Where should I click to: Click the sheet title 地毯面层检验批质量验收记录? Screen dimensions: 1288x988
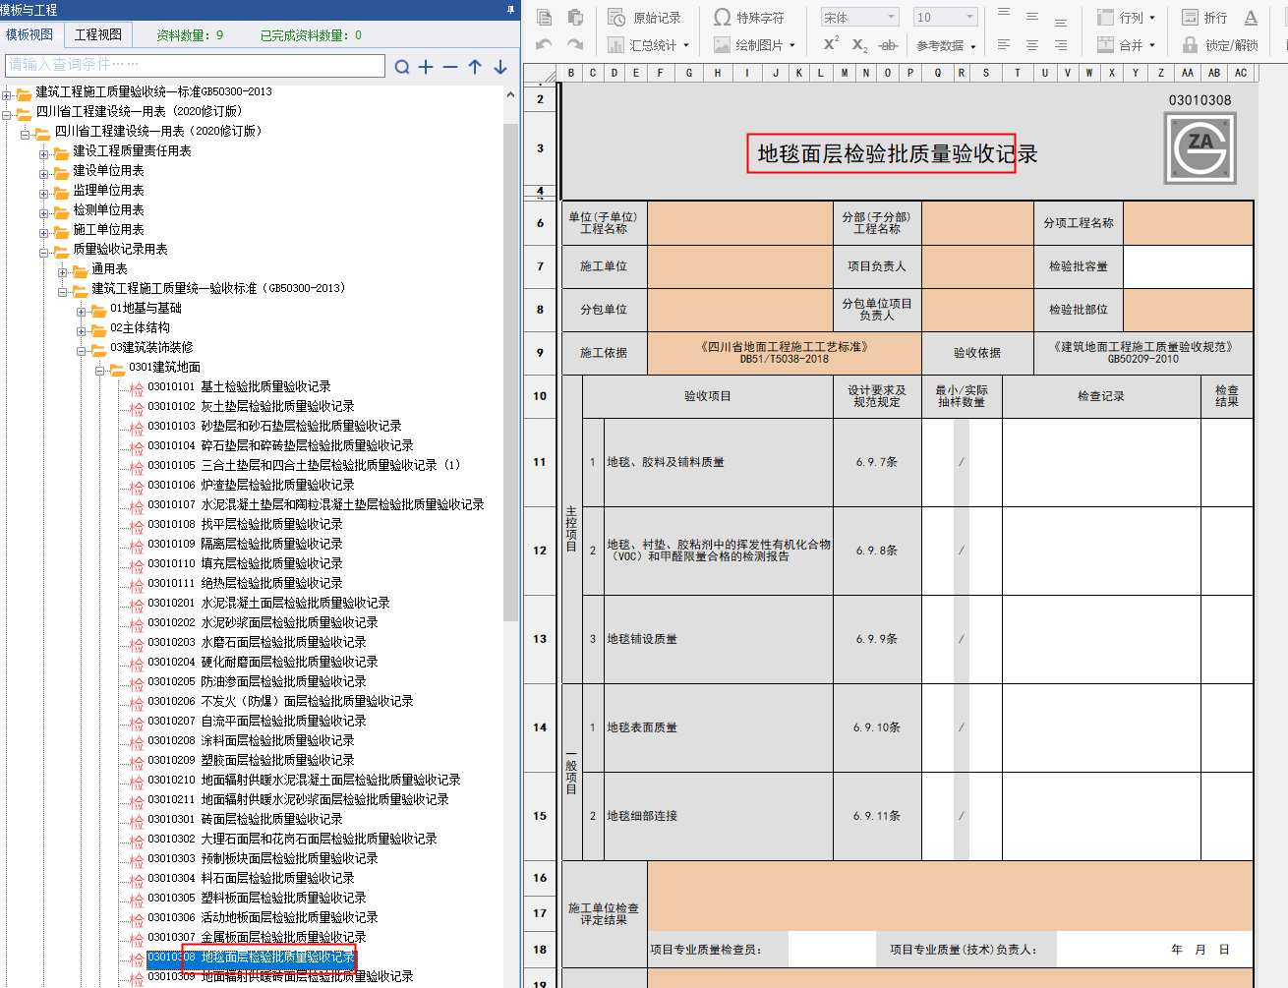pos(898,154)
